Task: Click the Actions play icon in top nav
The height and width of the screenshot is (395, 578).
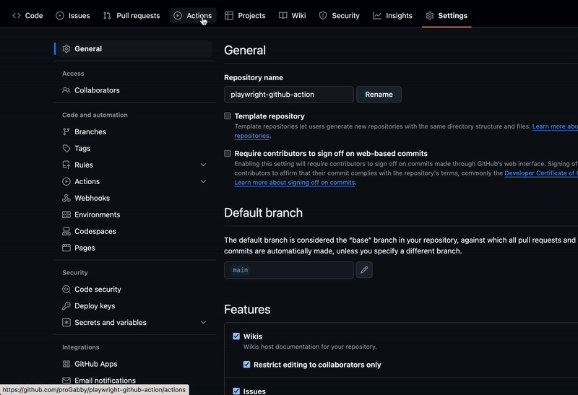Action: pos(178,15)
